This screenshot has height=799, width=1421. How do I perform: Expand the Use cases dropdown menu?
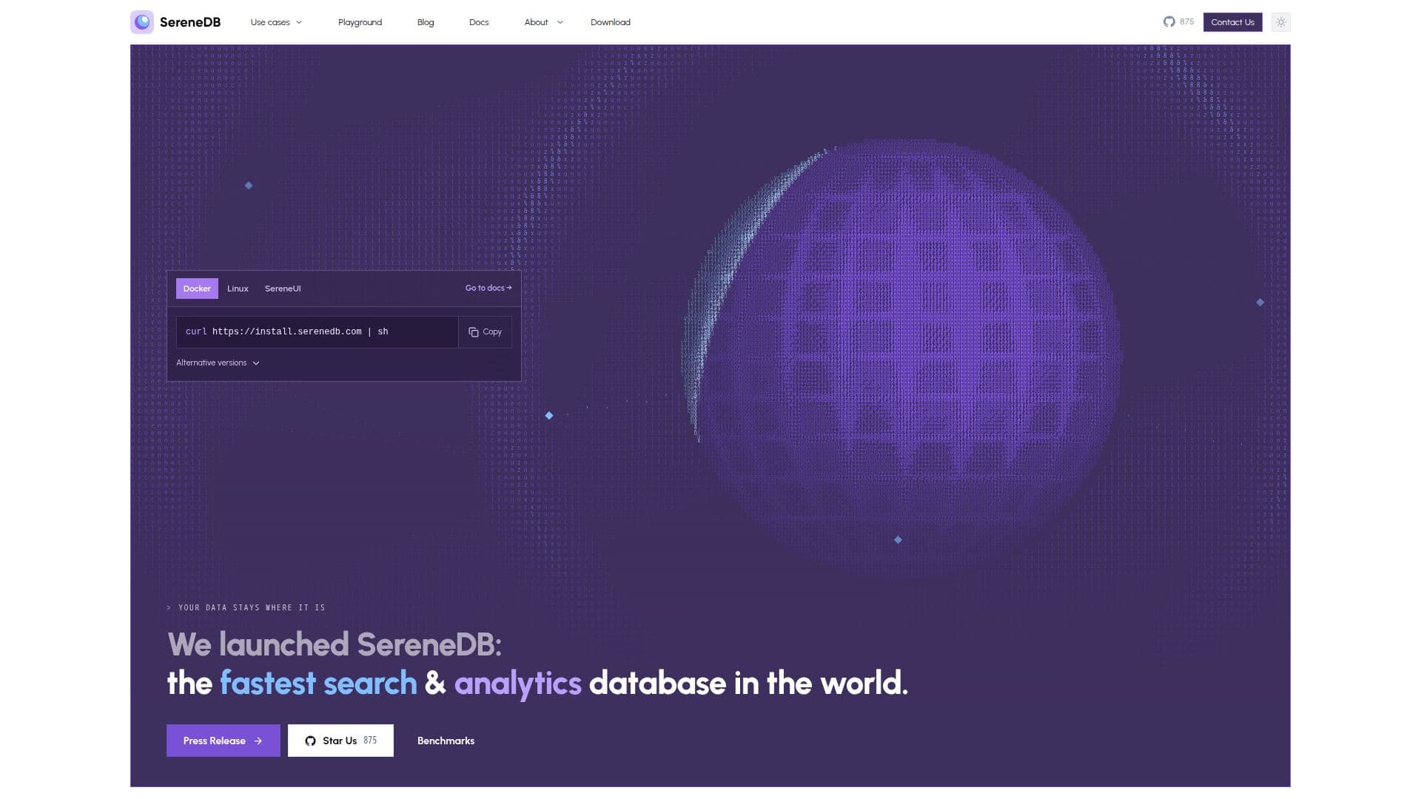[276, 22]
